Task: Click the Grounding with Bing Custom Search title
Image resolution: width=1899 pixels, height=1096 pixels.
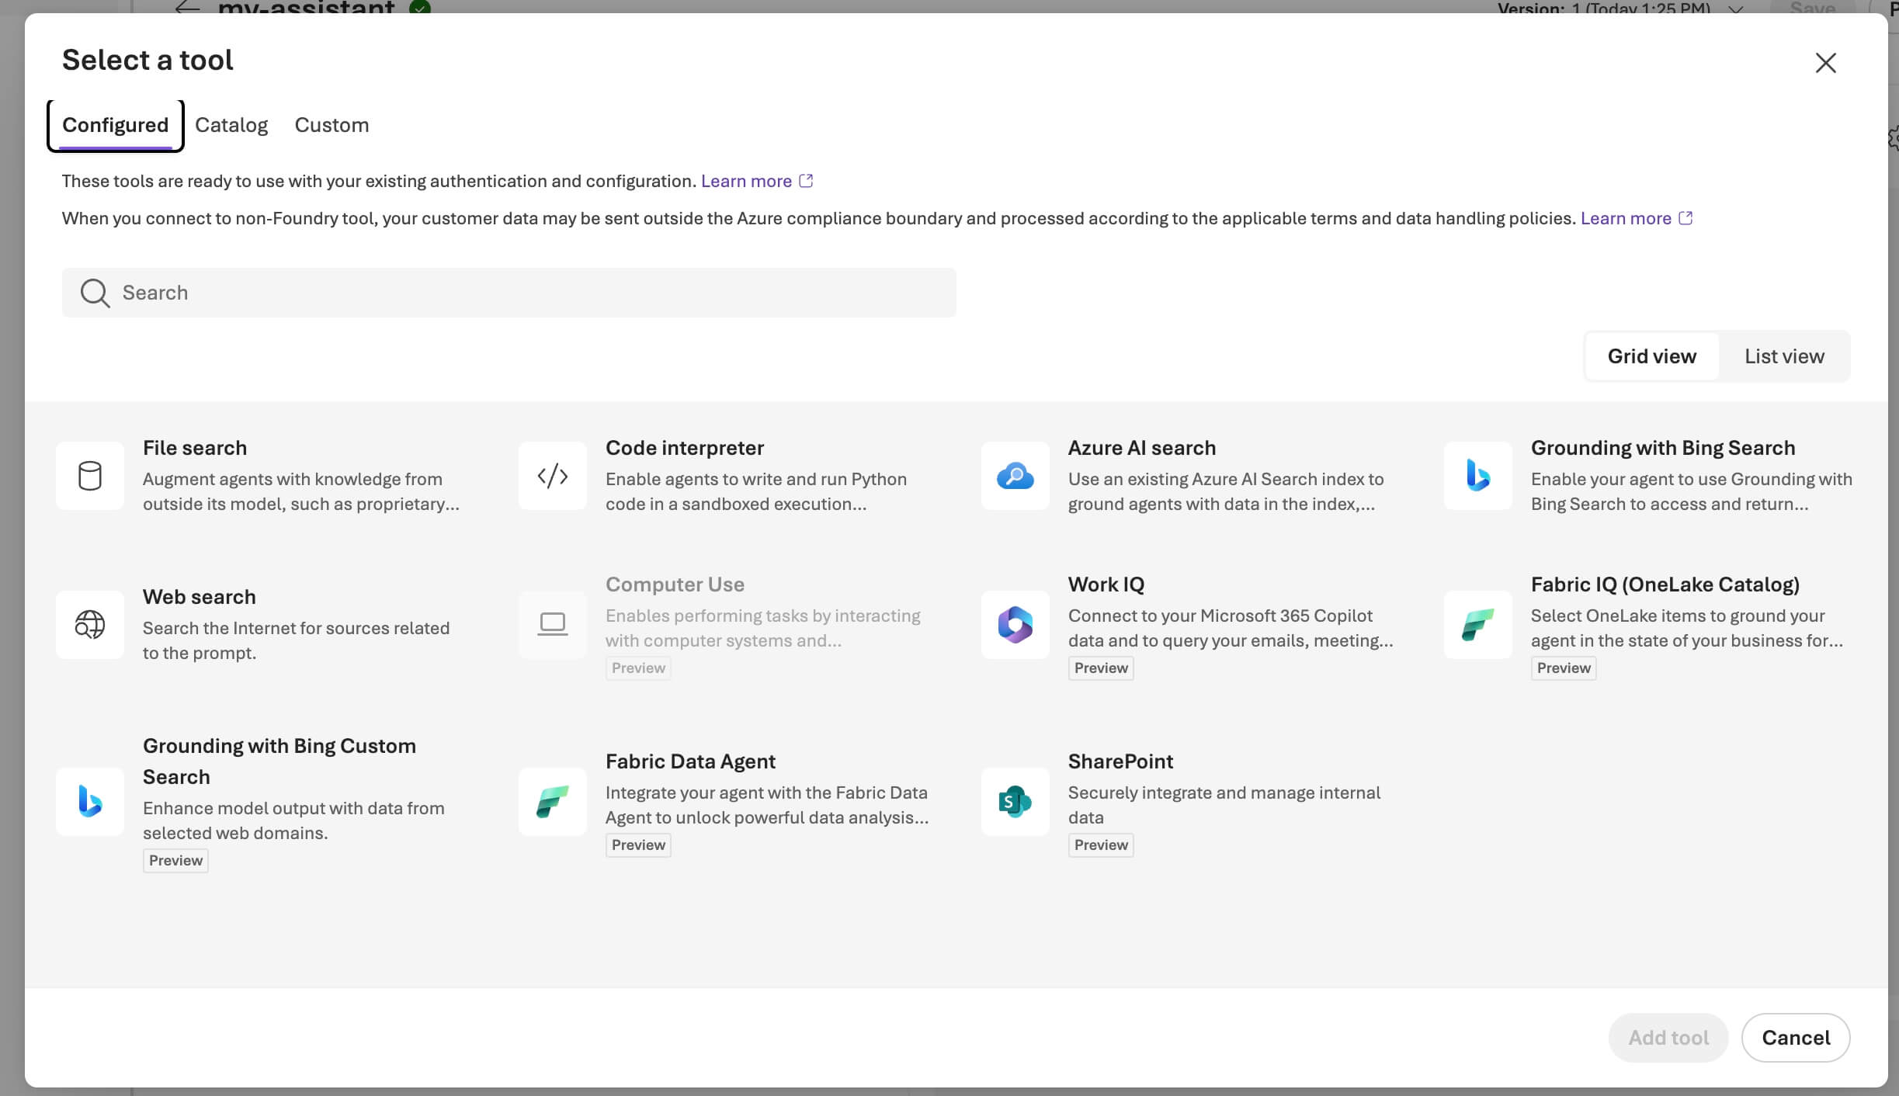Action: click(279, 761)
